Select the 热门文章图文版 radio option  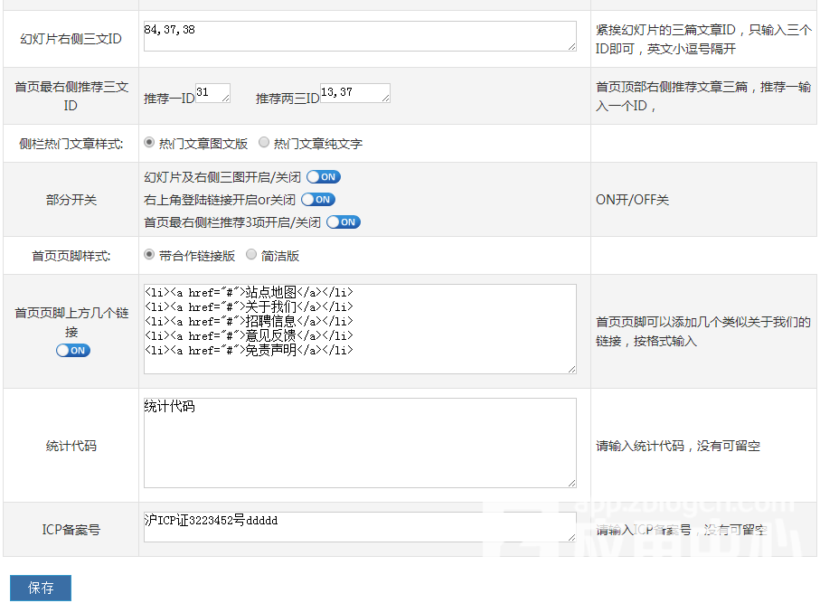pos(149,143)
